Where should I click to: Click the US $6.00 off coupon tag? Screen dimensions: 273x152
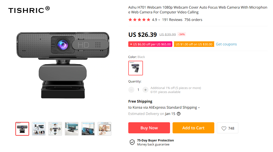click(x=150, y=44)
